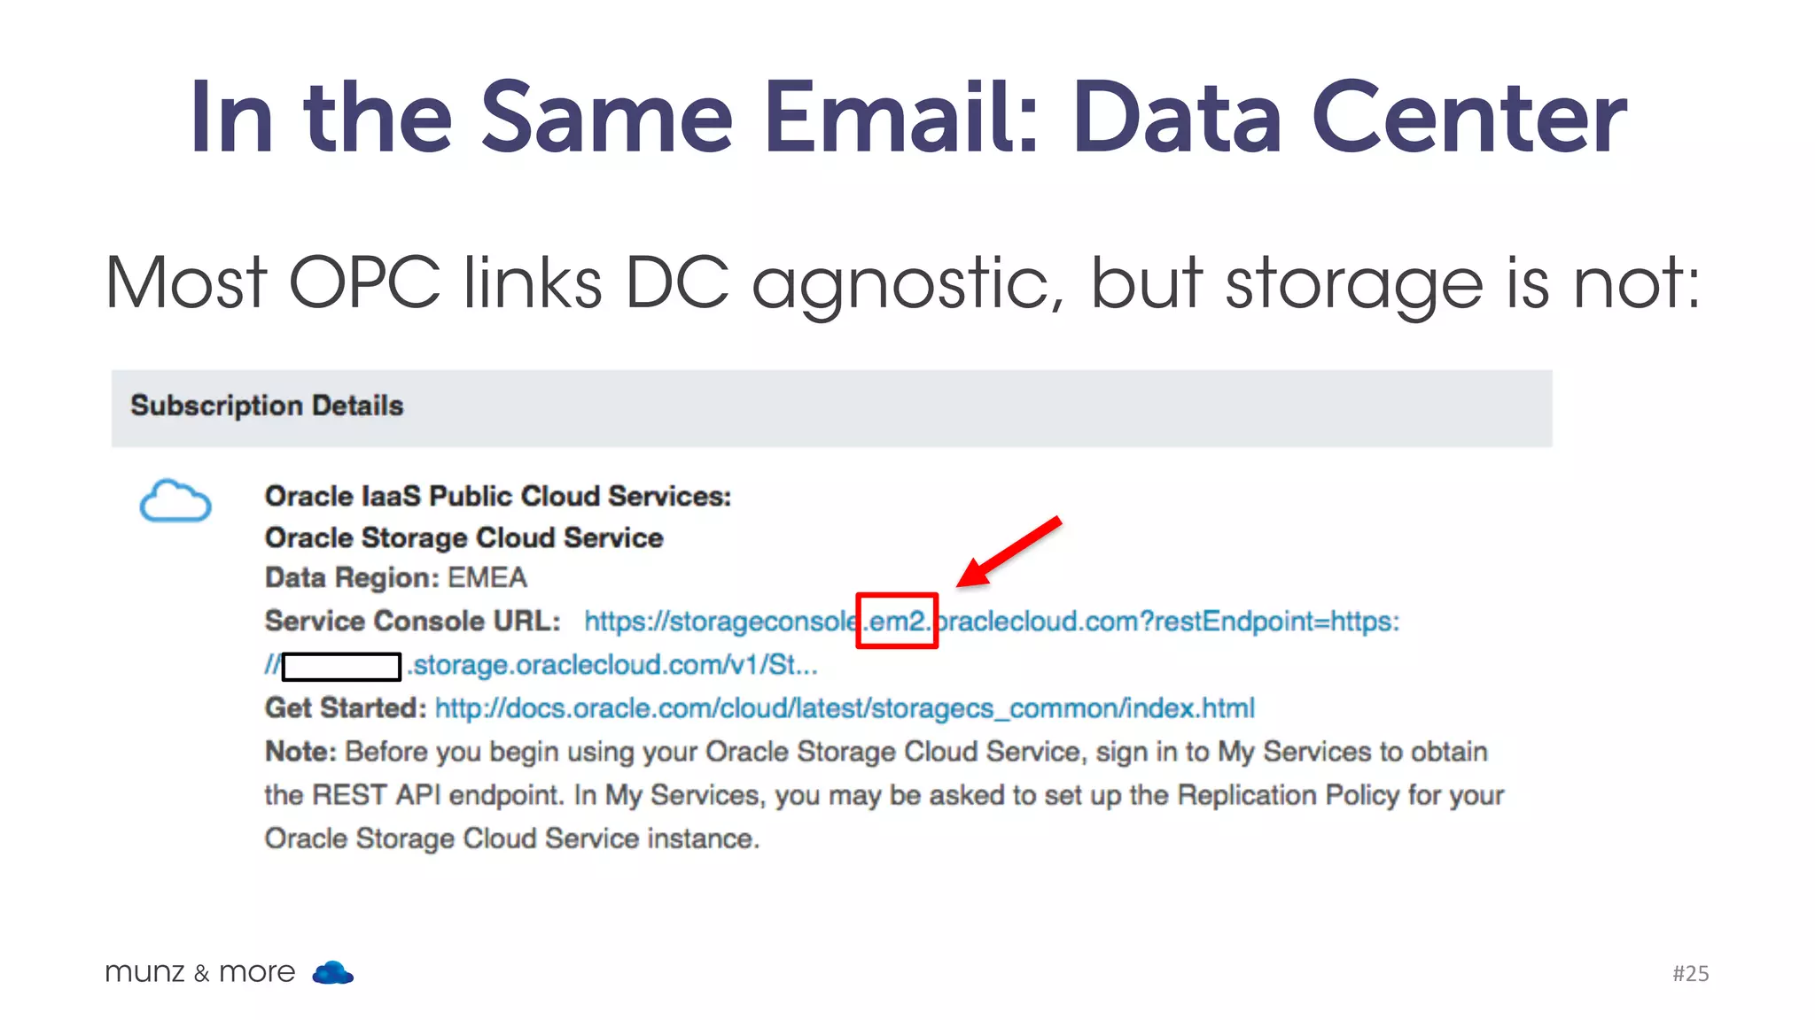The width and height of the screenshot is (1815, 1020).
Task: Click the blue cloud outline icon
Action: [x=175, y=501]
